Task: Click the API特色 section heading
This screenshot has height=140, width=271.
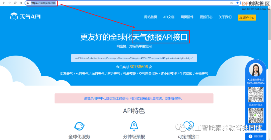Action: click(x=134, y=111)
